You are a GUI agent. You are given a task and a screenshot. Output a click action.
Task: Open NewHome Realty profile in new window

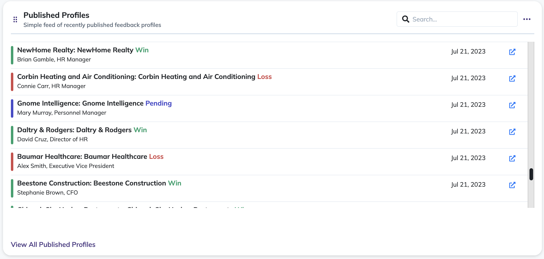(512, 52)
